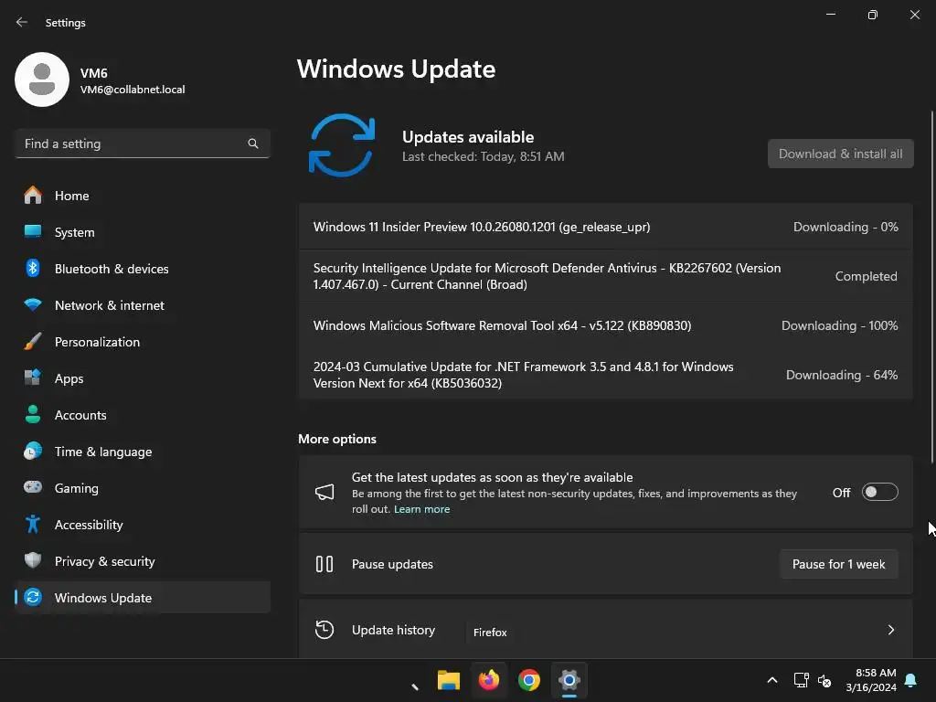This screenshot has width=936, height=702.
Task: Click the Network wifi icon
Action: (33, 305)
